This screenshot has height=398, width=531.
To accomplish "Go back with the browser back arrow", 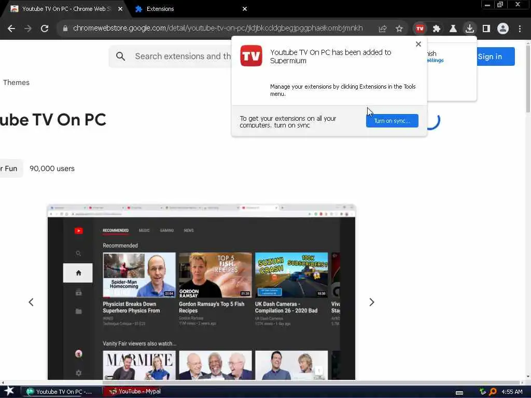I will pyautogui.click(x=11, y=29).
